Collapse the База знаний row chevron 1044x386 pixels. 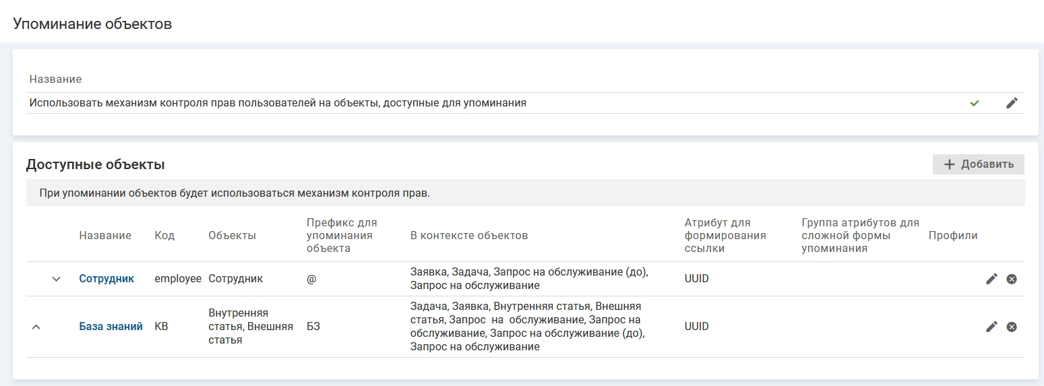[x=36, y=327]
